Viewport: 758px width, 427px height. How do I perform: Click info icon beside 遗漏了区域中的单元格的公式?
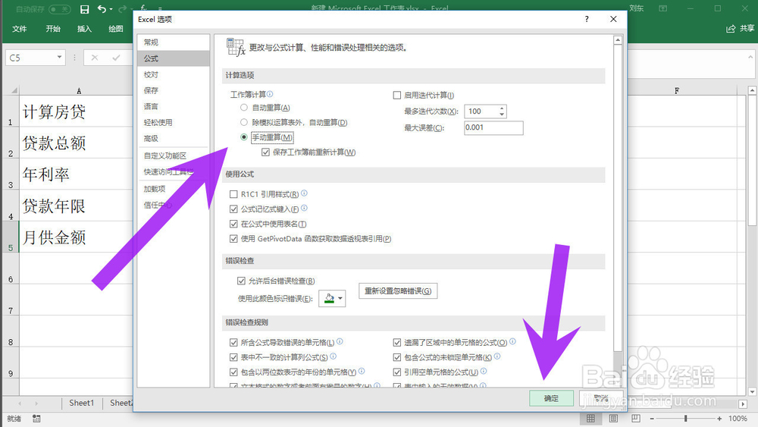click(512, 341)
